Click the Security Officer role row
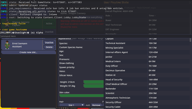 click(x=147, y=102)
